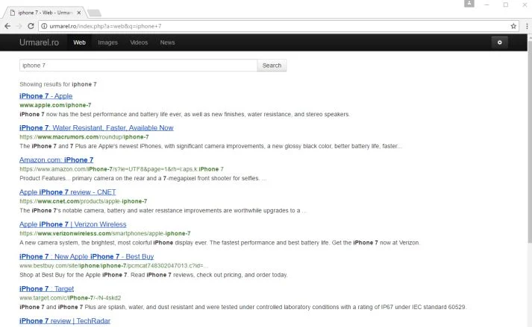Viewport: 532px width, 327px height.
Task: Click the Verizon result description snippet
Action: (x=219, y=243)
